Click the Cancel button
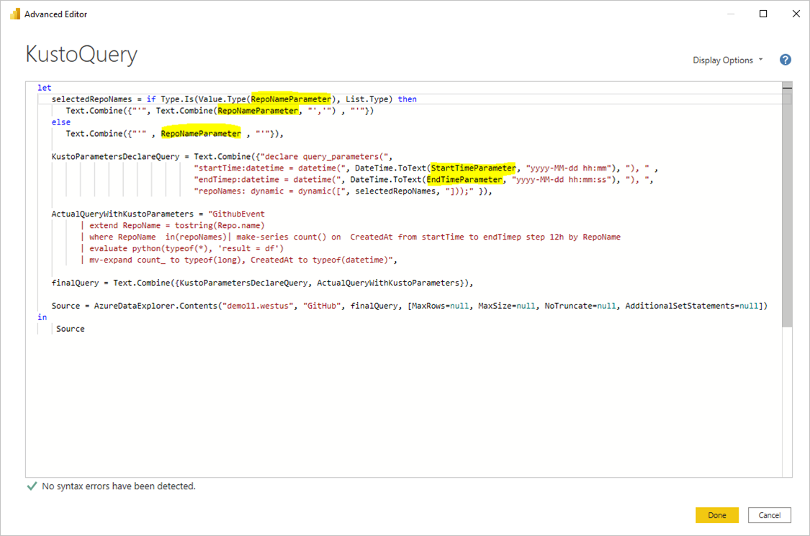This screenshot has width=810, height=536. point(769,515)
